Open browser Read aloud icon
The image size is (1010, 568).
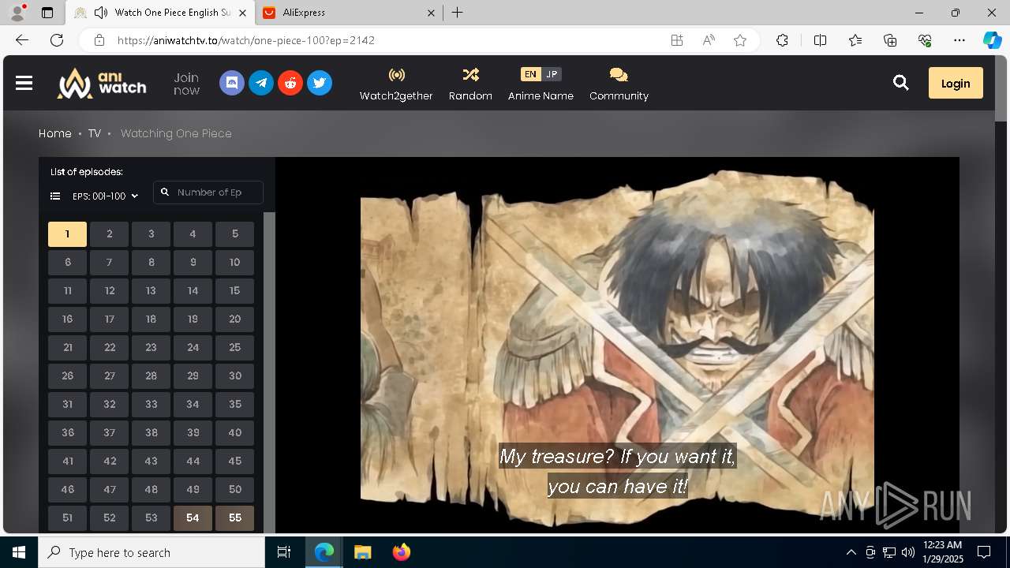click(709, 40)
